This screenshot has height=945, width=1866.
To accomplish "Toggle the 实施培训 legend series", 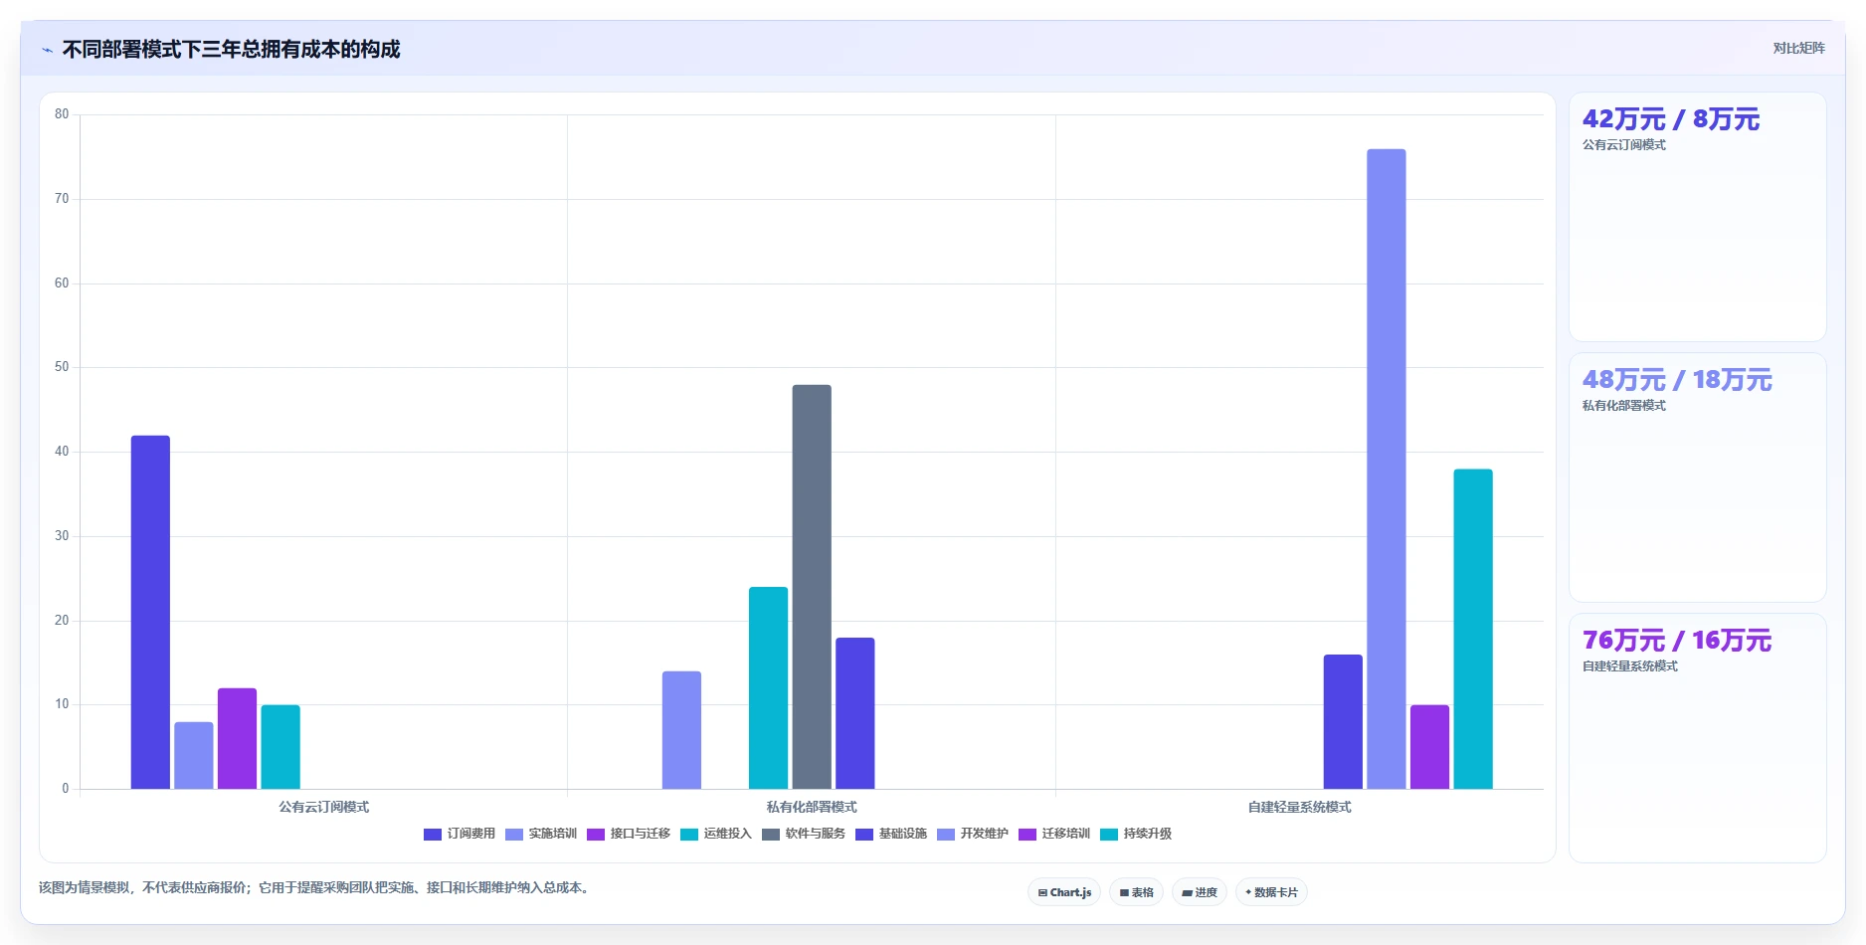I will [x=541, y=834].
